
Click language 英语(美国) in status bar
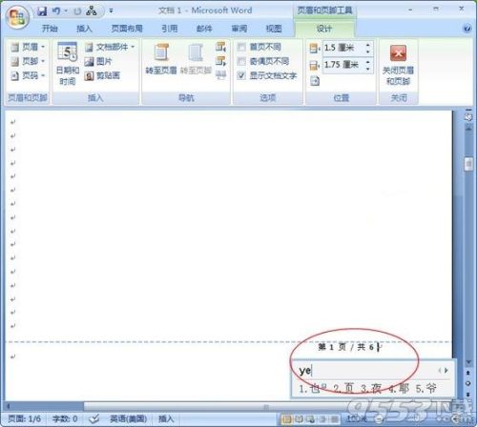tap(128, 418)
